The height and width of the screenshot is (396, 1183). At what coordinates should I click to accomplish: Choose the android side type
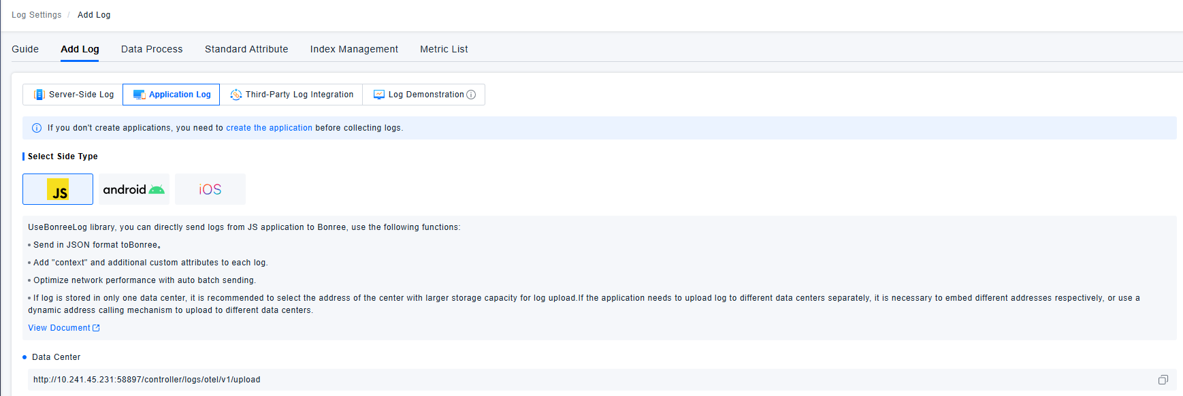[134, 189]
